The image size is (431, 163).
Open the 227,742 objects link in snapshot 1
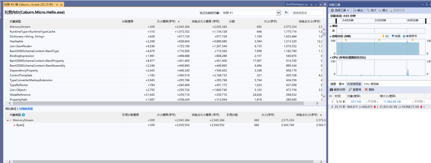356,101
